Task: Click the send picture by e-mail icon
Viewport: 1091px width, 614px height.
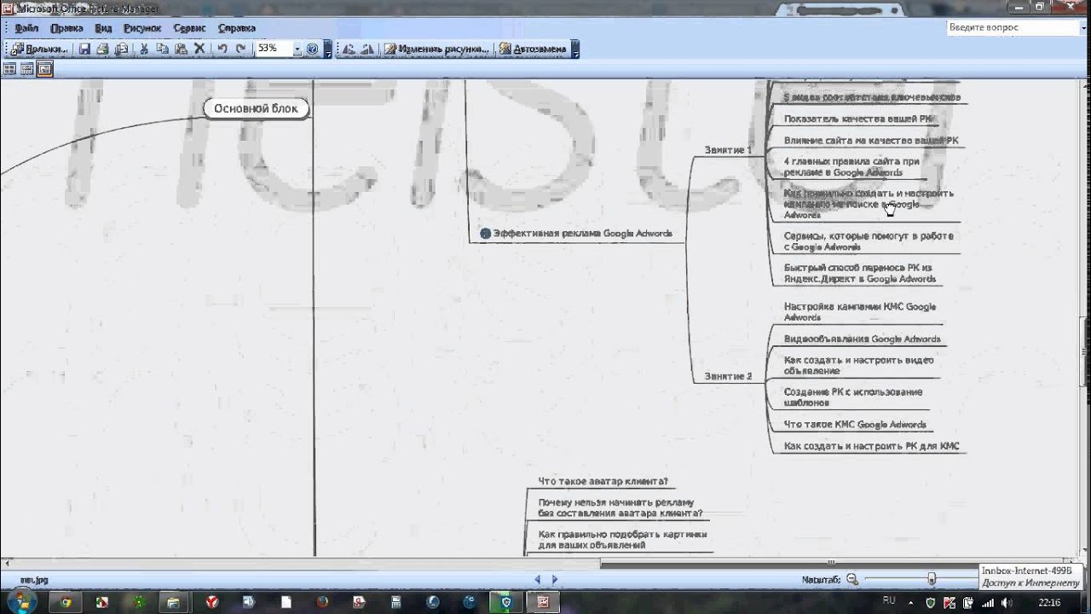Action: coord(122,49)
